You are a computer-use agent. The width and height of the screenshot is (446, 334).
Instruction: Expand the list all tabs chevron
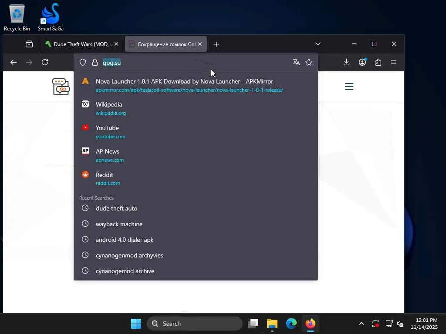(318, 44)
